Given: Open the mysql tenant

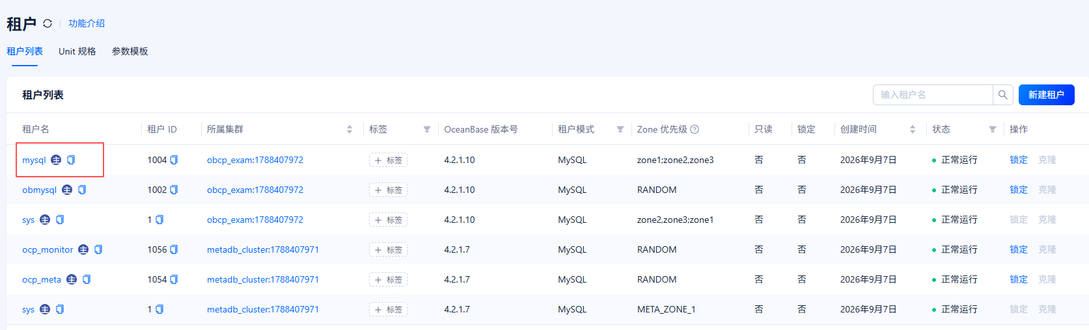Looking at the screenshot, I should coord(34,160).
